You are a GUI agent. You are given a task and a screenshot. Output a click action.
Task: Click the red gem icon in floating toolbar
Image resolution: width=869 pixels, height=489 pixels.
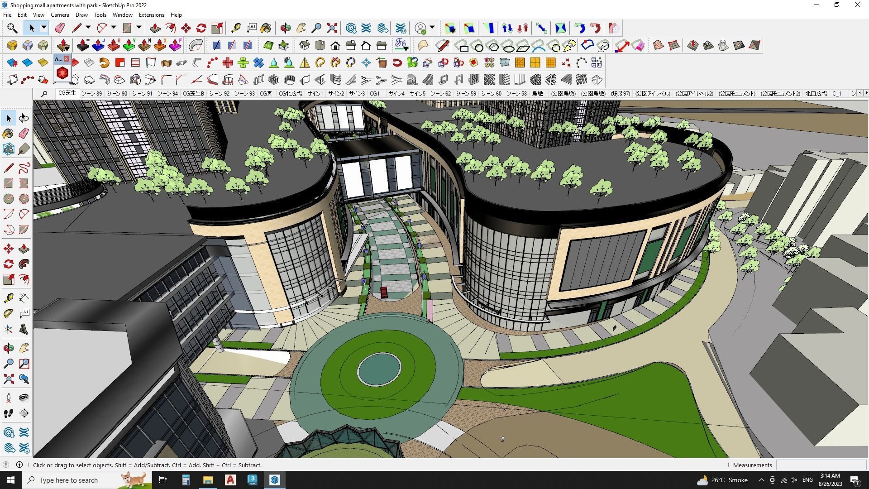click(x=62, y=72)
